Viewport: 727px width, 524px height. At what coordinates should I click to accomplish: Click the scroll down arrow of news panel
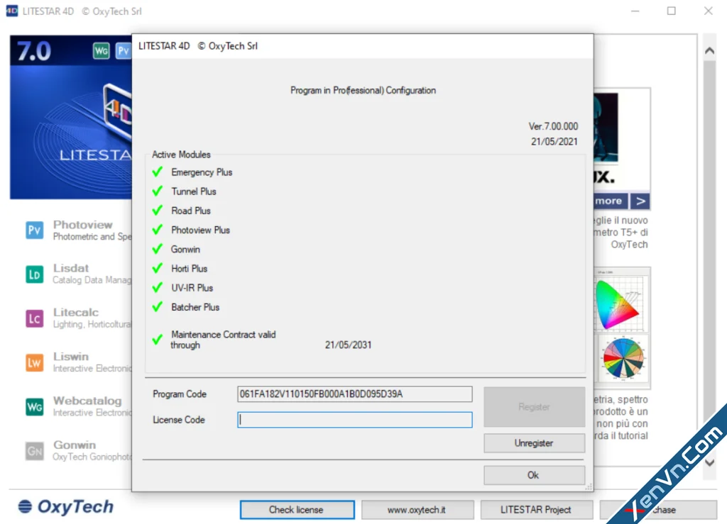point(709,462)
